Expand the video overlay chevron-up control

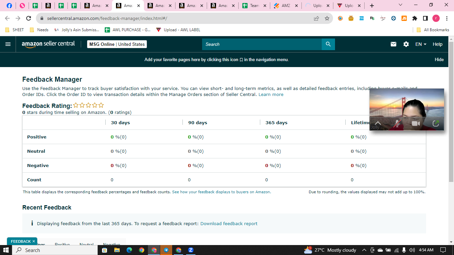(378, 123)
